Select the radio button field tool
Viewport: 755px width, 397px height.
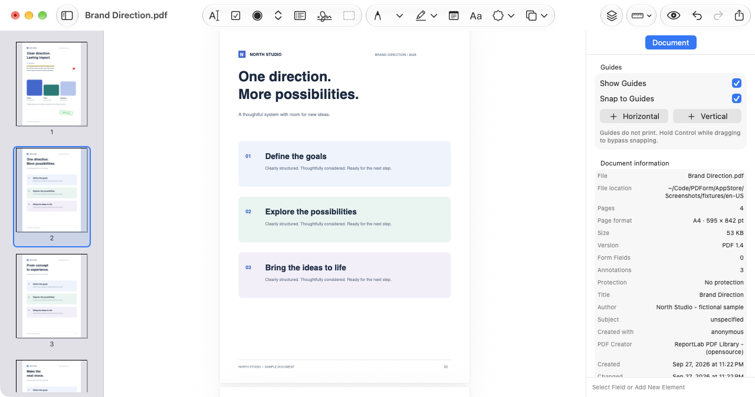click(x=257, y=16)
